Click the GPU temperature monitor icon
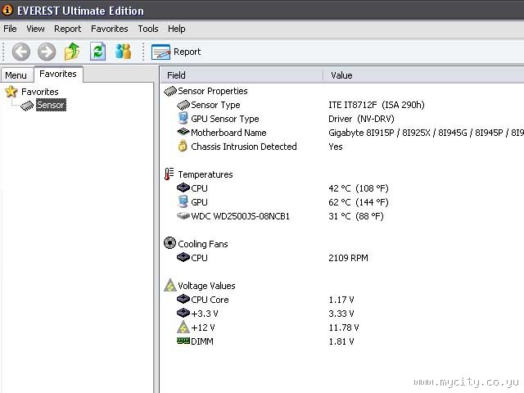Image resolution: width=524 pixels, height=393 pixels. [x=183, y=202]
